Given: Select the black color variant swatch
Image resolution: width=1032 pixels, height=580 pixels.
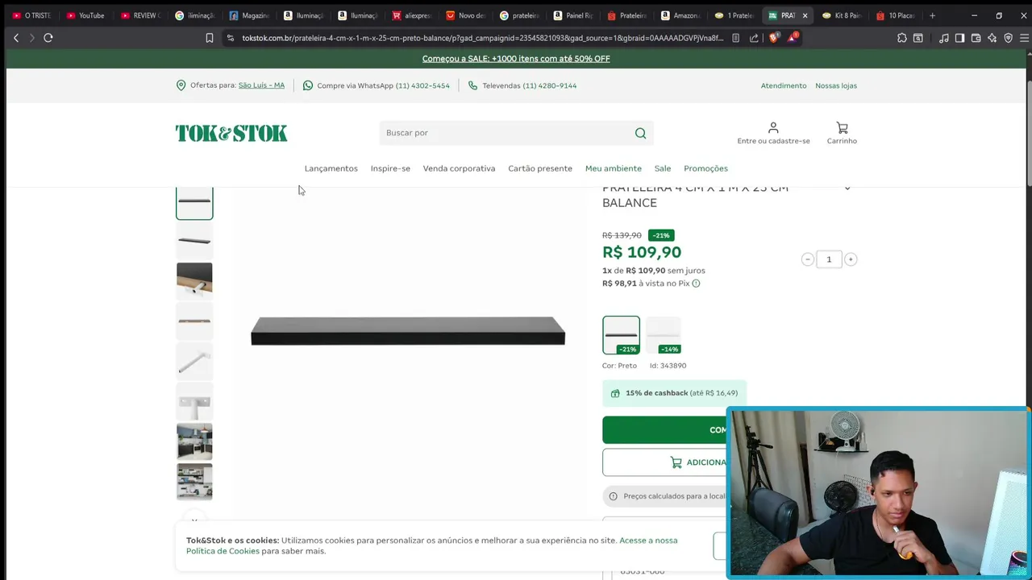Looking at the screenshot, I should pyautogui.click(x=621, y=335).
